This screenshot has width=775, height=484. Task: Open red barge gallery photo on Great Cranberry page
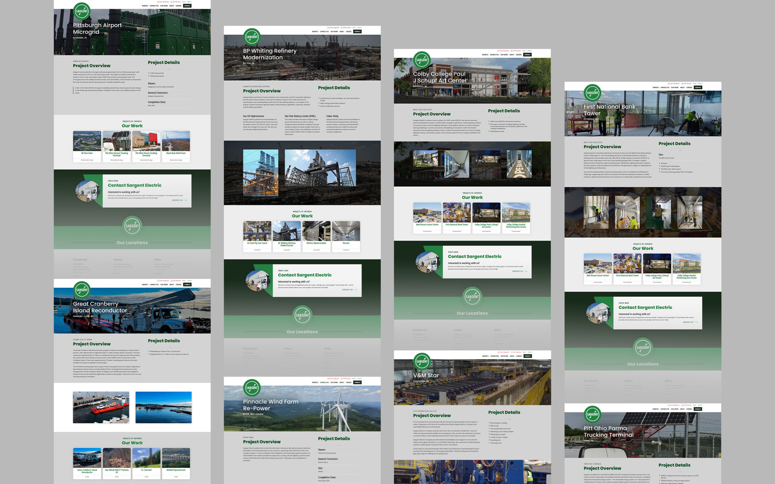pyautogui.click(x=101, y=407)
